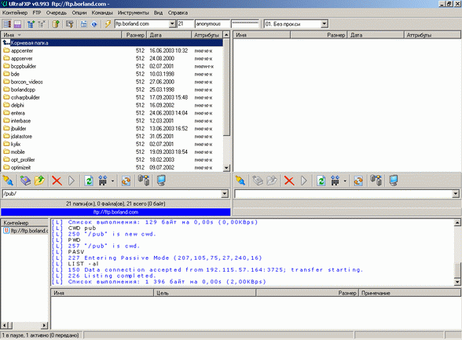The height and width of the screenshot is (340, 462).
Task: Expand the right transfer icon's small dropdown arrow
Action: point(345,181)
